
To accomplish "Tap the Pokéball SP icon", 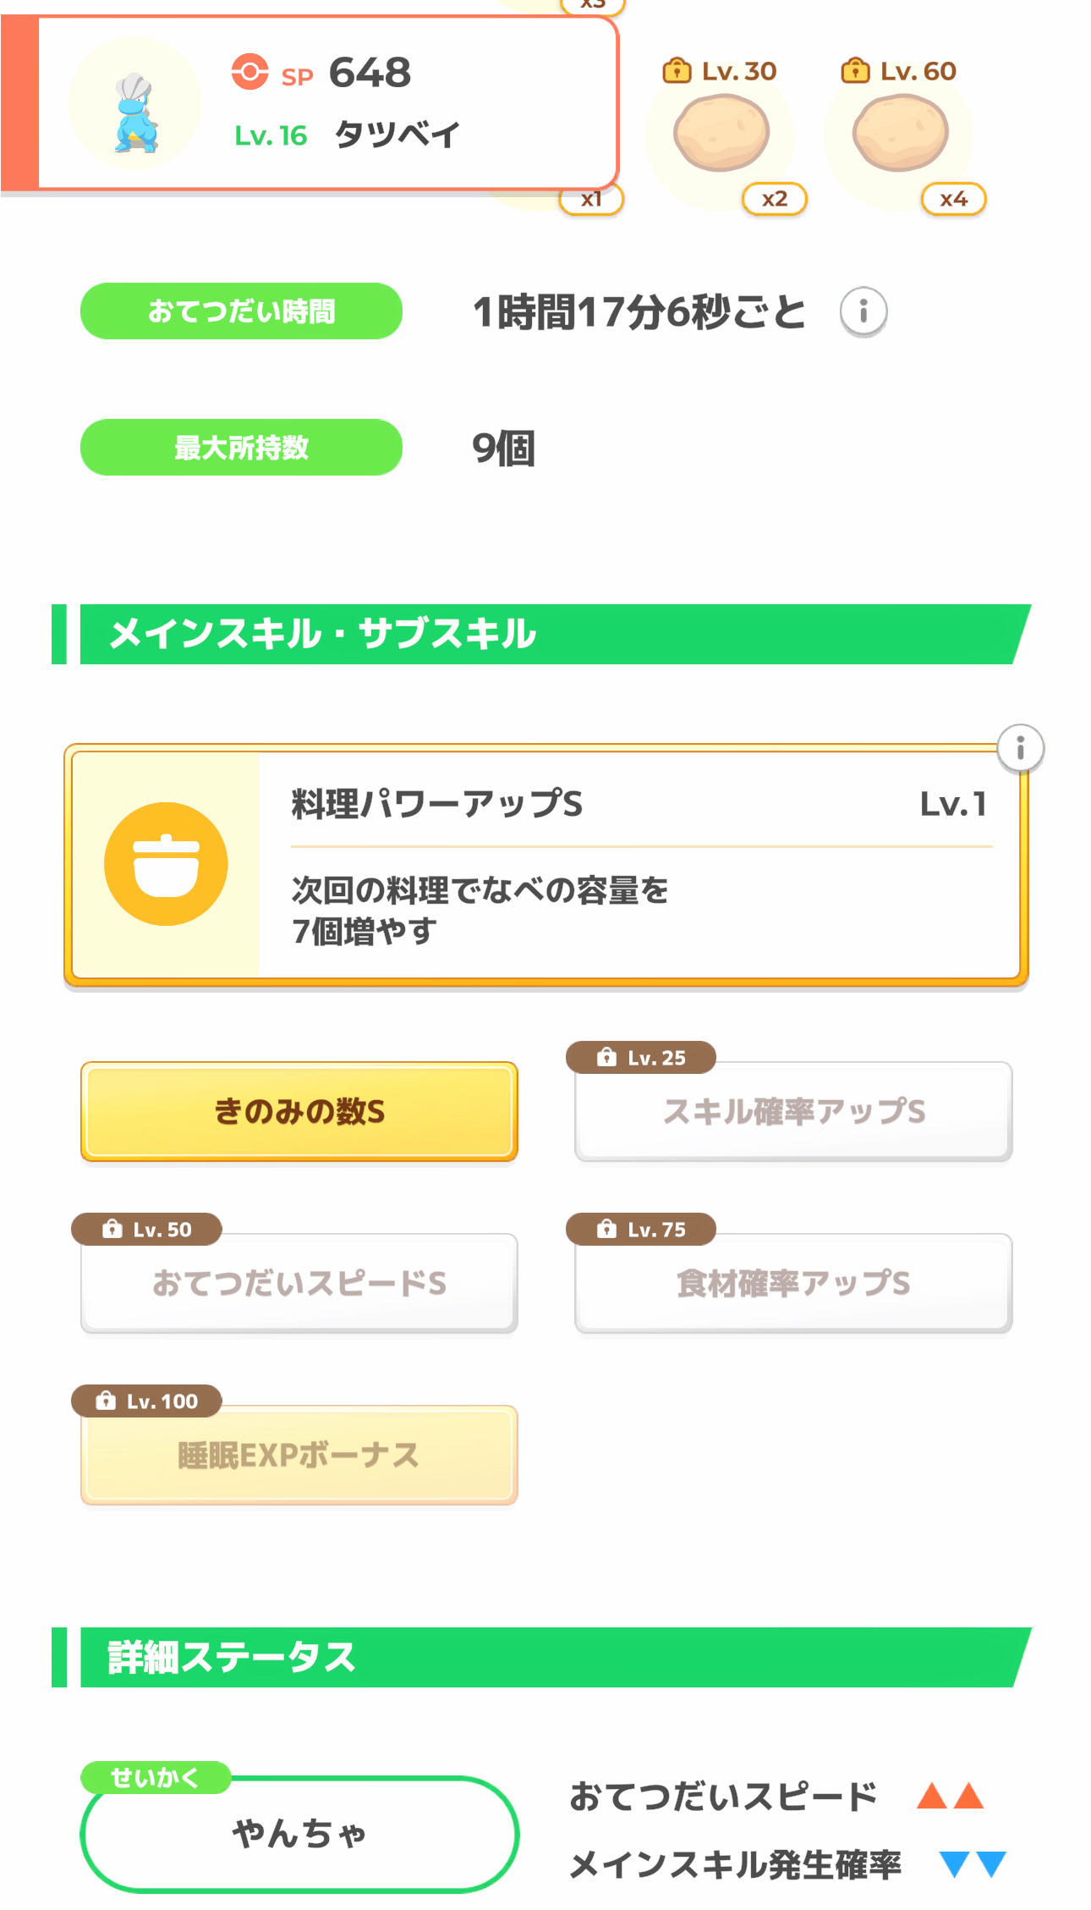I will 249,72.
